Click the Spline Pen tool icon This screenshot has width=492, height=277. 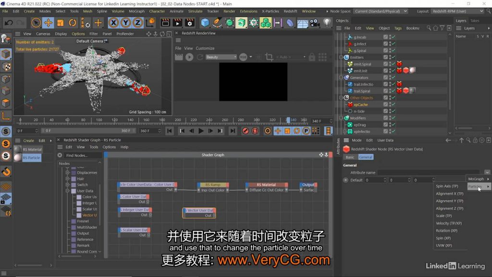[x=217, y=23]
